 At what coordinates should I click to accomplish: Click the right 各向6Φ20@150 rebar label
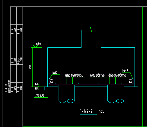click(x=117, y=75)
